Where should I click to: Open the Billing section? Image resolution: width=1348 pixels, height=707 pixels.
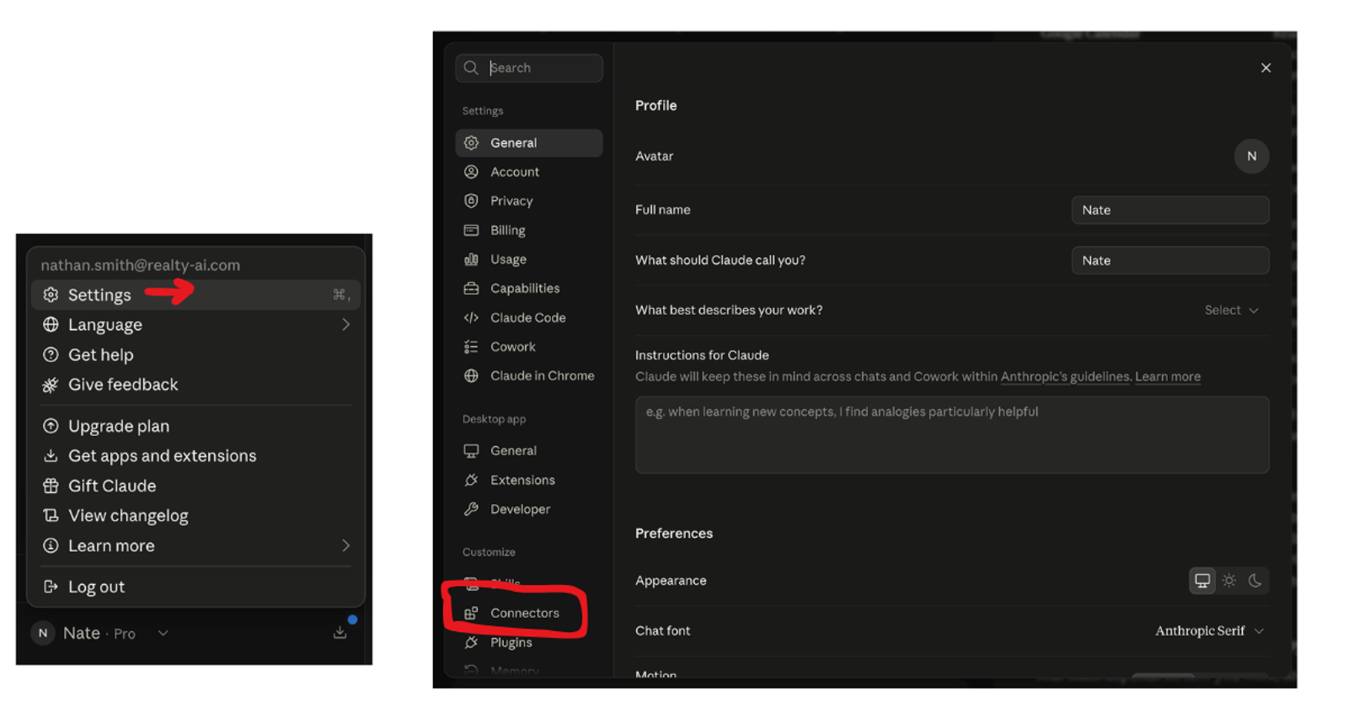tap(529, 230)
